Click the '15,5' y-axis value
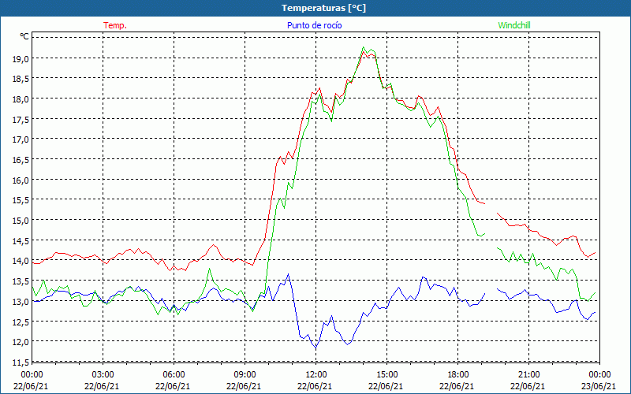This screenshot has height=394, width=631. coord(22,201)
